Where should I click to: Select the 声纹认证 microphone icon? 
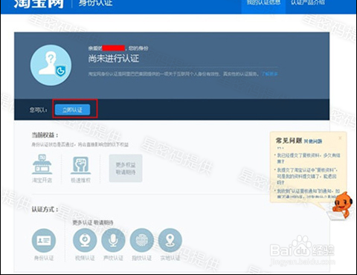[113, 240]
